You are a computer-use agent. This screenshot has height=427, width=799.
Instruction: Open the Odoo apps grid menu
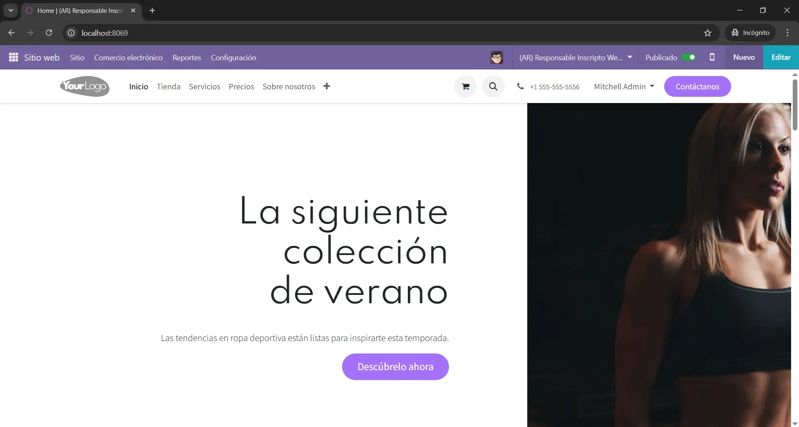click(13, 57)
